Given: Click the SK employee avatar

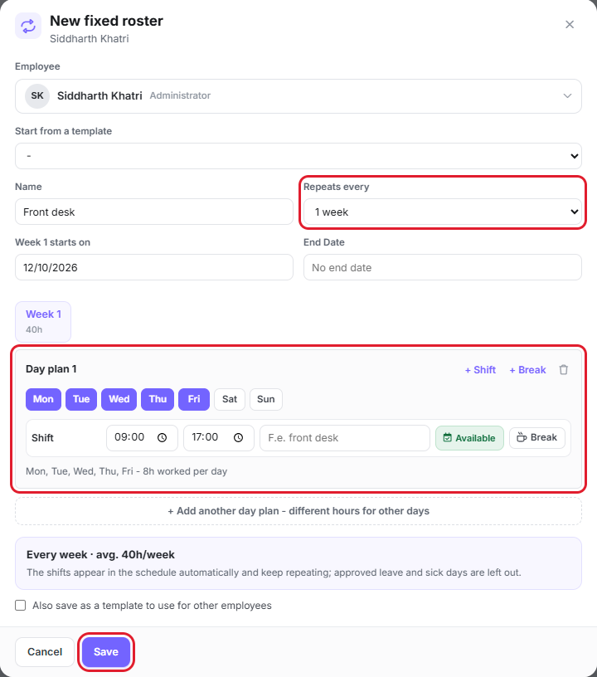Looking at the screenshot, I should pyautogui.click(x=37, y=96).
